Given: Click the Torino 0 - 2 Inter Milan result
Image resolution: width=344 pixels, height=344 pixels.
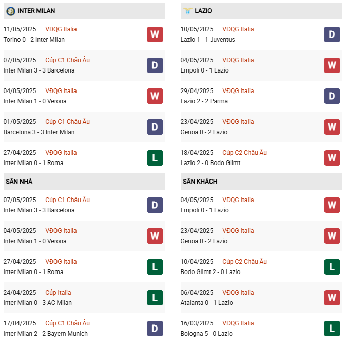Looking at the screenshot, I should click(x=34, y=40).
